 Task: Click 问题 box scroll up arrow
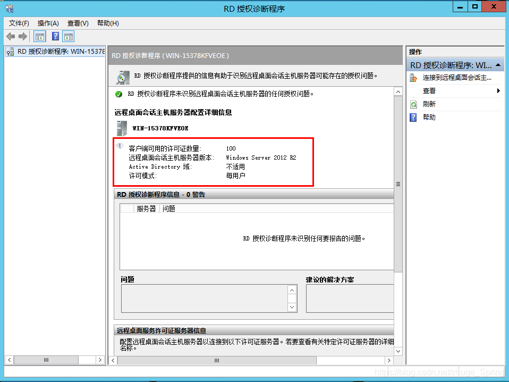click(x=292, y=290)
